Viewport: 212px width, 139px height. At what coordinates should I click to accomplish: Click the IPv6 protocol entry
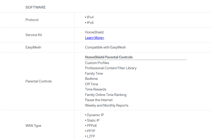coord(90,23)
